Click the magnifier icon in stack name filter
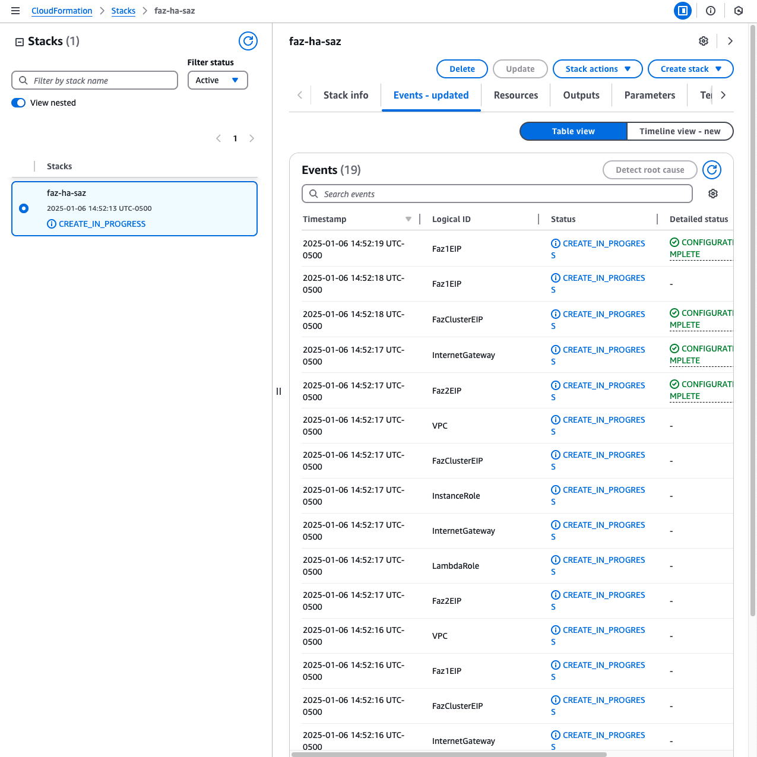 click(23, 80)
